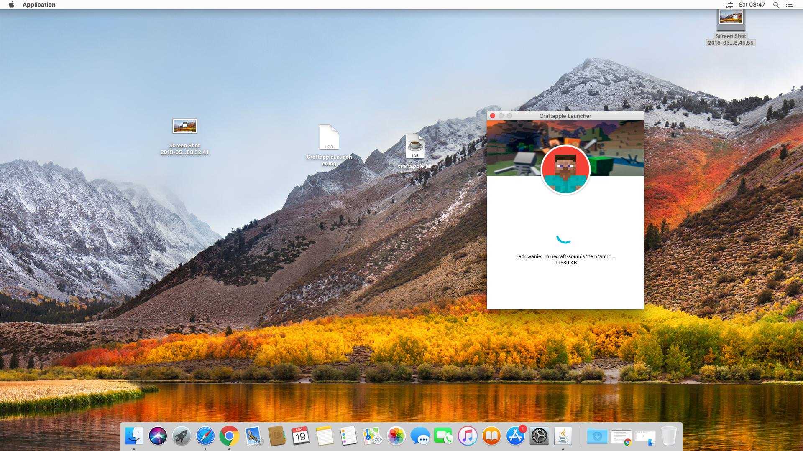803x451 pixels.
Task: Open the Downloads folder stack in dock
Action: click(597, 436)
